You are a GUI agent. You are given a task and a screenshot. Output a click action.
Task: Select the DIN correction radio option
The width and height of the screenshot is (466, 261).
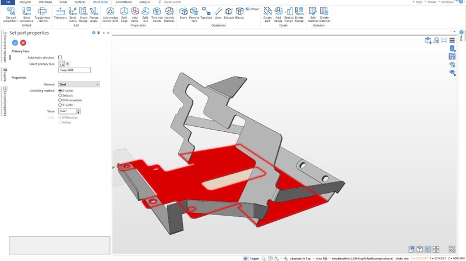[60, 100]
